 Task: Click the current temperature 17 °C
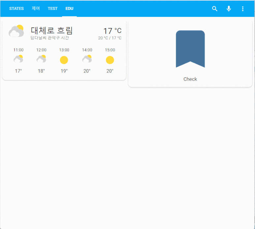coord(112,31)
